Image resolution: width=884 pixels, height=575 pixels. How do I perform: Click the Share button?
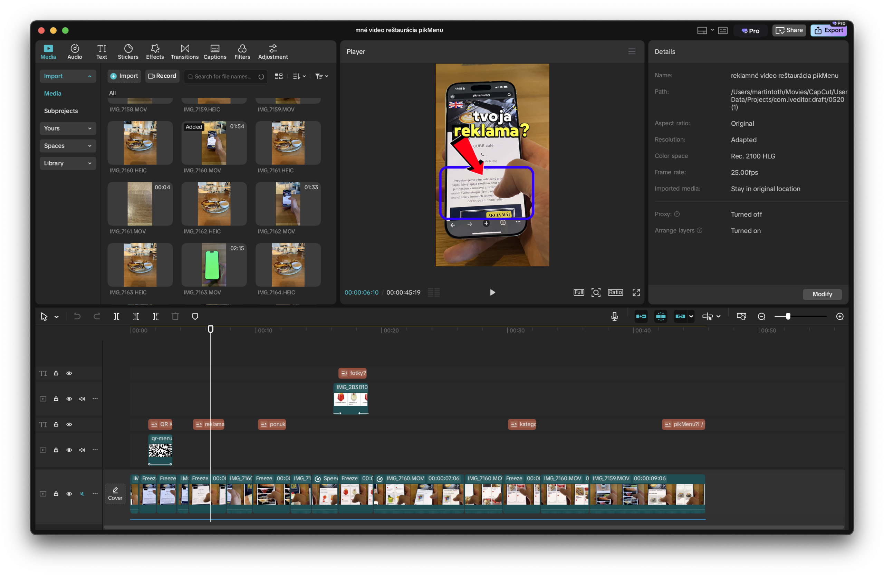(x=789, y=30)
